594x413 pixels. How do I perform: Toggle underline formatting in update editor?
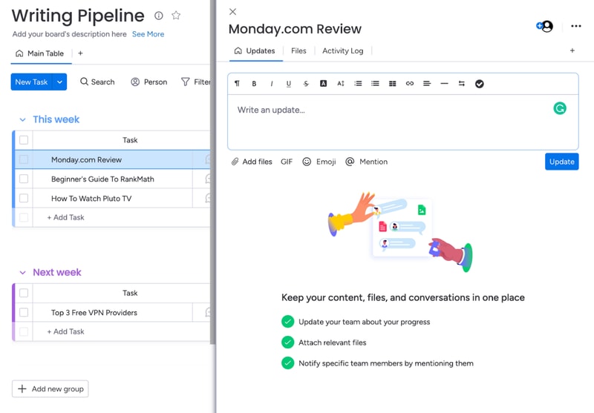[x=289, y=84]
